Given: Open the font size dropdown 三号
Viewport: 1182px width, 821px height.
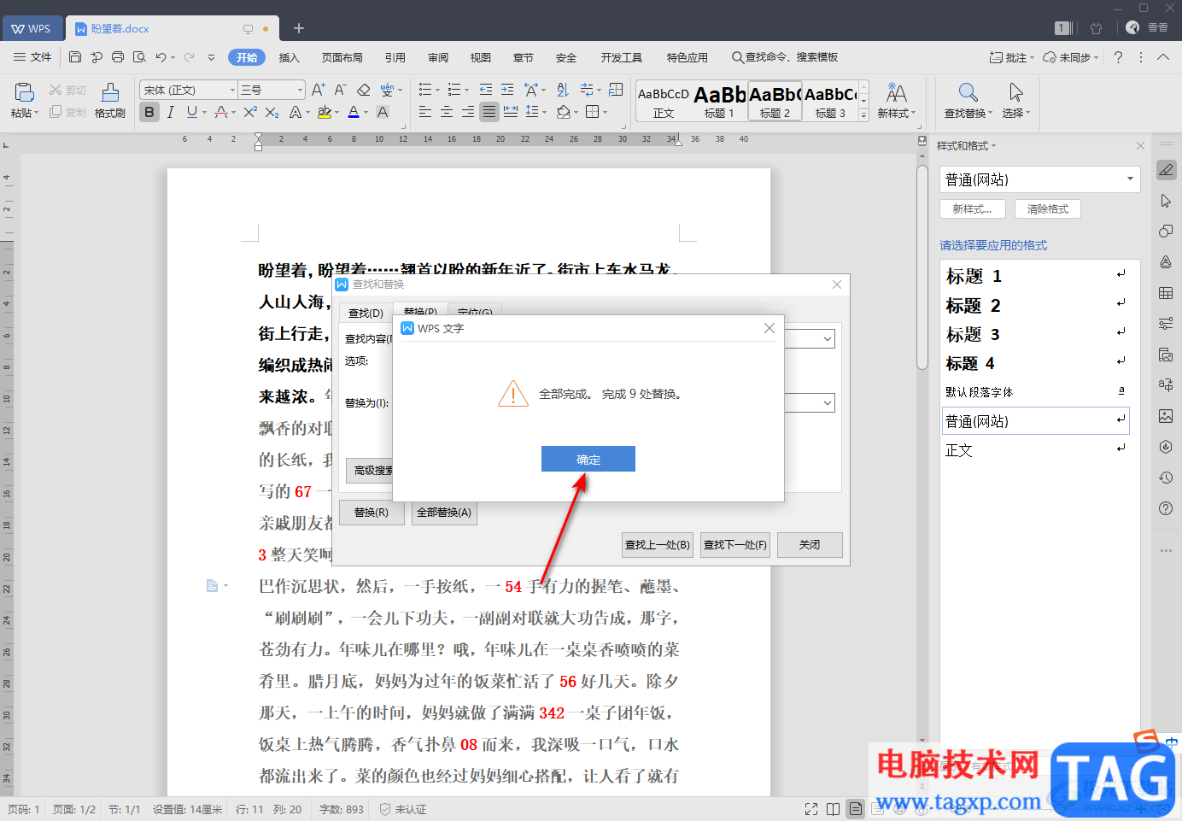Looking at the screenshot, I should 300,90.
